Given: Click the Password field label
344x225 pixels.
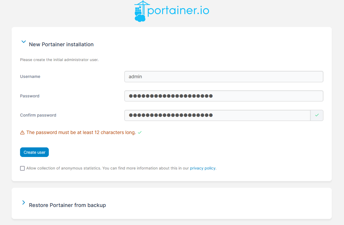Looking at the screenshot, I should tap(30, 96).
